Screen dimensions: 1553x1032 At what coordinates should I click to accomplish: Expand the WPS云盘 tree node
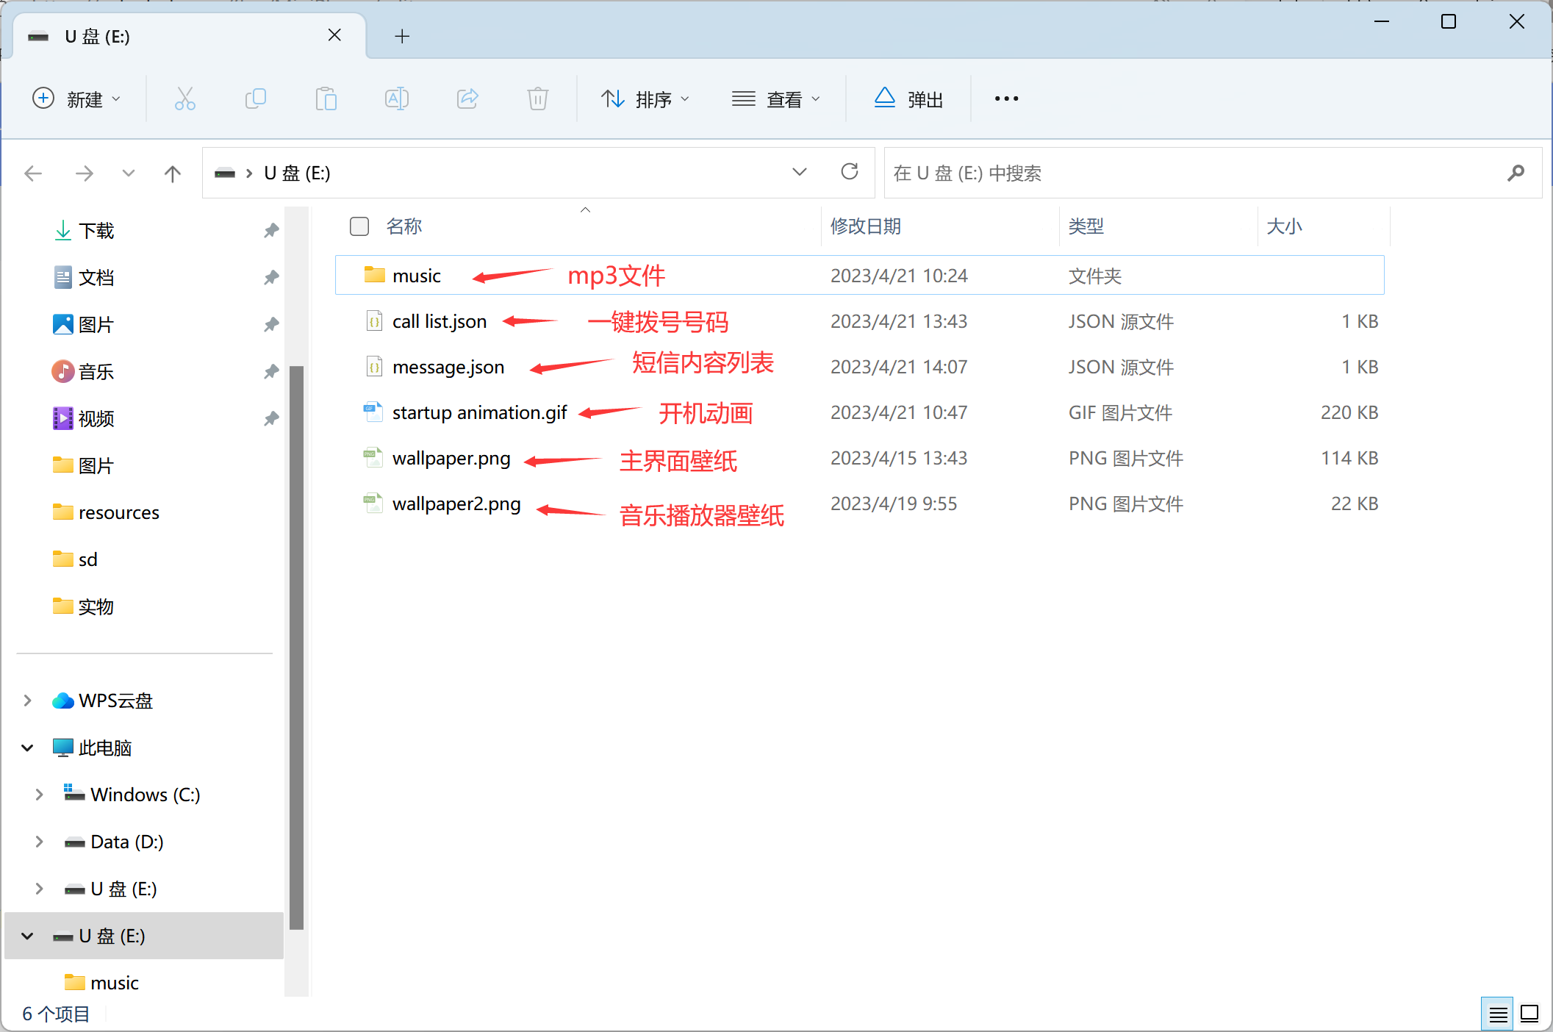(27, 700)
